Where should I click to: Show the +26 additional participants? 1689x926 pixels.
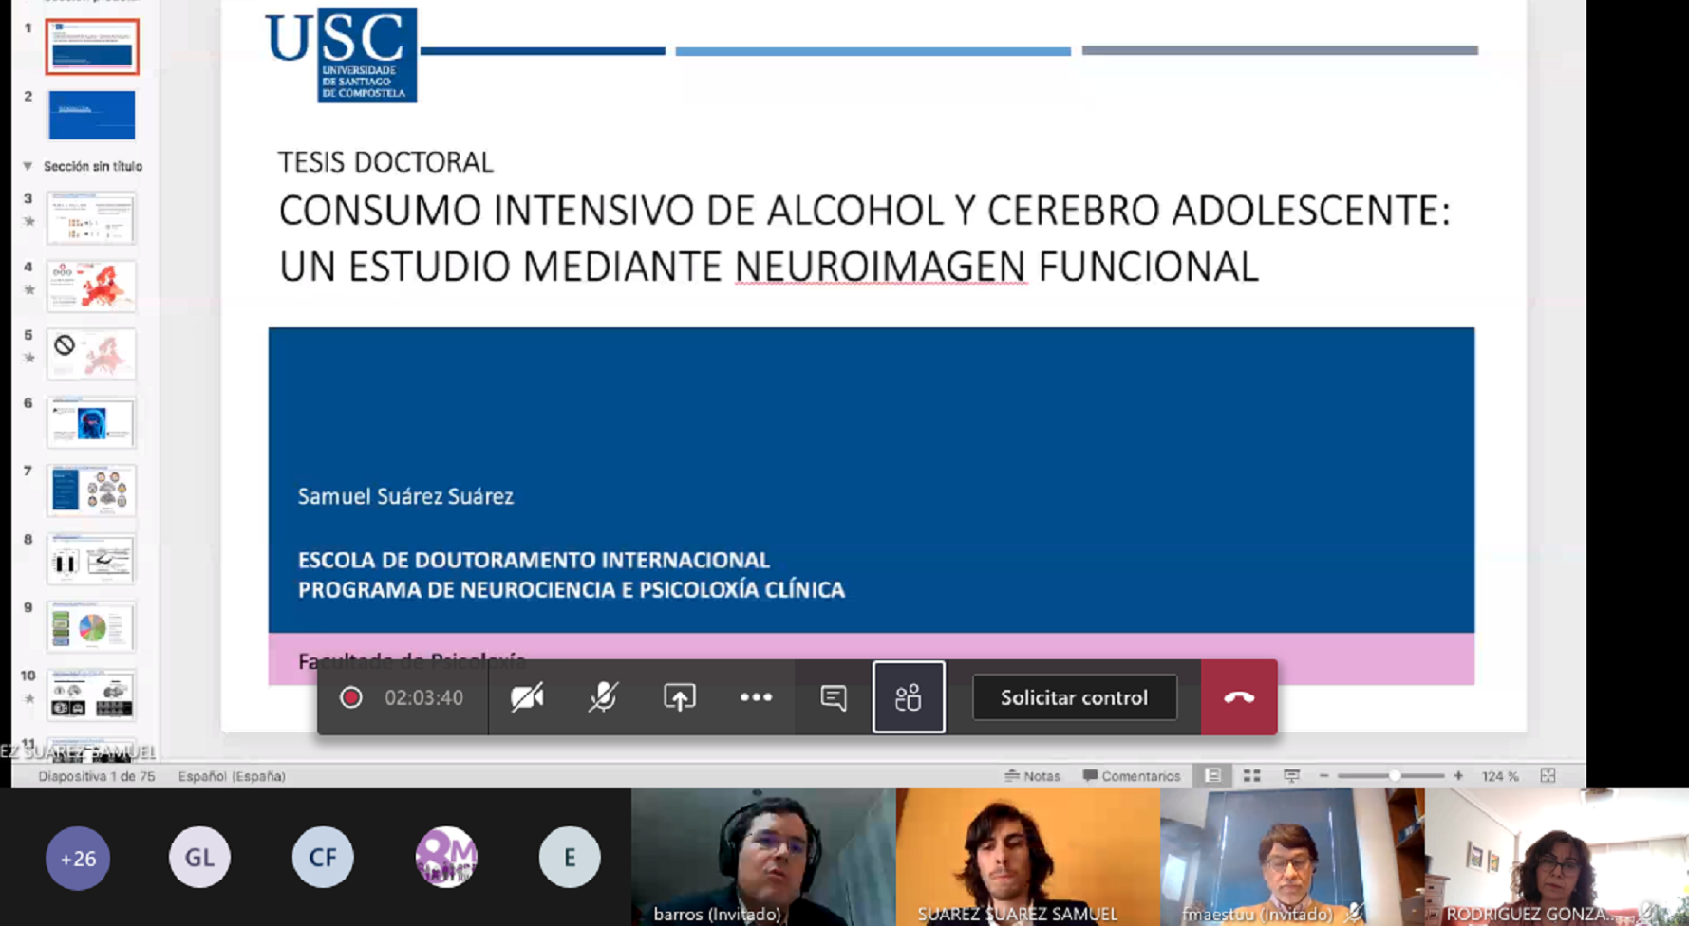pos(78,858)
